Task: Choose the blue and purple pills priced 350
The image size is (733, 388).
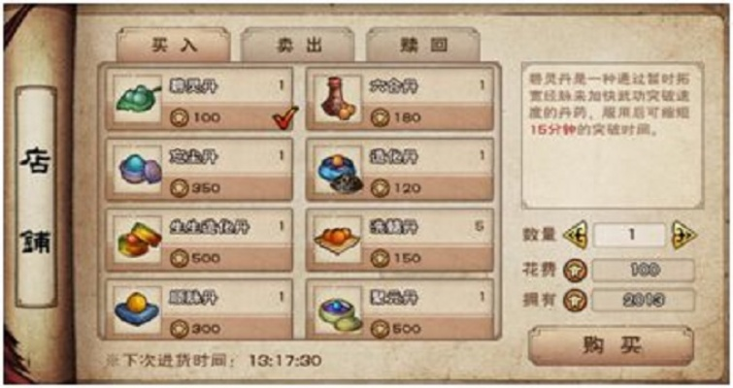Action: coord(138,169)
